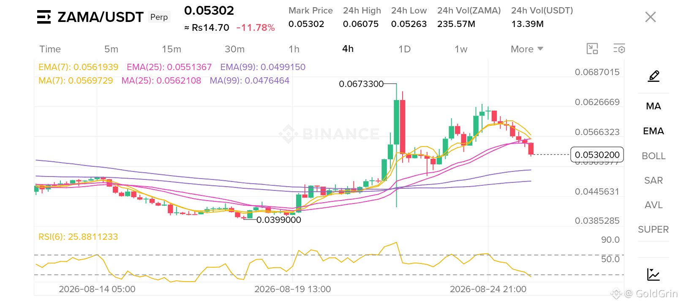The width and height of the screenshot is (681, 304).
Task: Click the 24h Vol(USDT) value 13.39M
Action: pos(528,24)
